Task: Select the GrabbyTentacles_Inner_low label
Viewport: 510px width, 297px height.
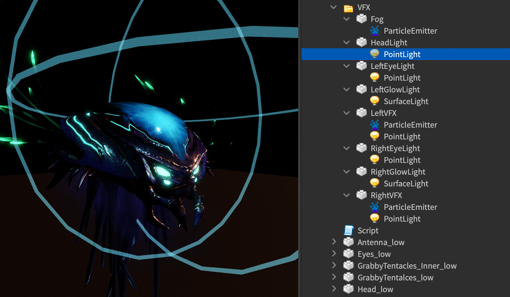Action: 407,266
